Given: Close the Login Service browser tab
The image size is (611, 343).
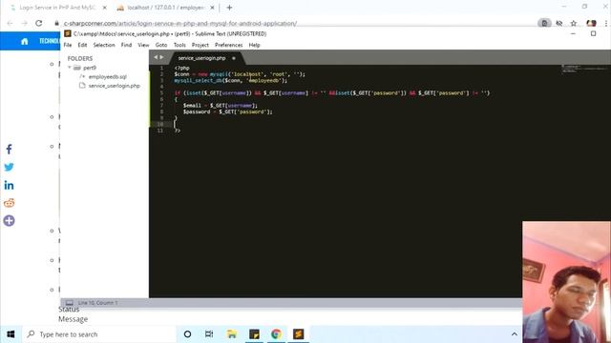Looking at the screenshot, I should coord(104,8).
